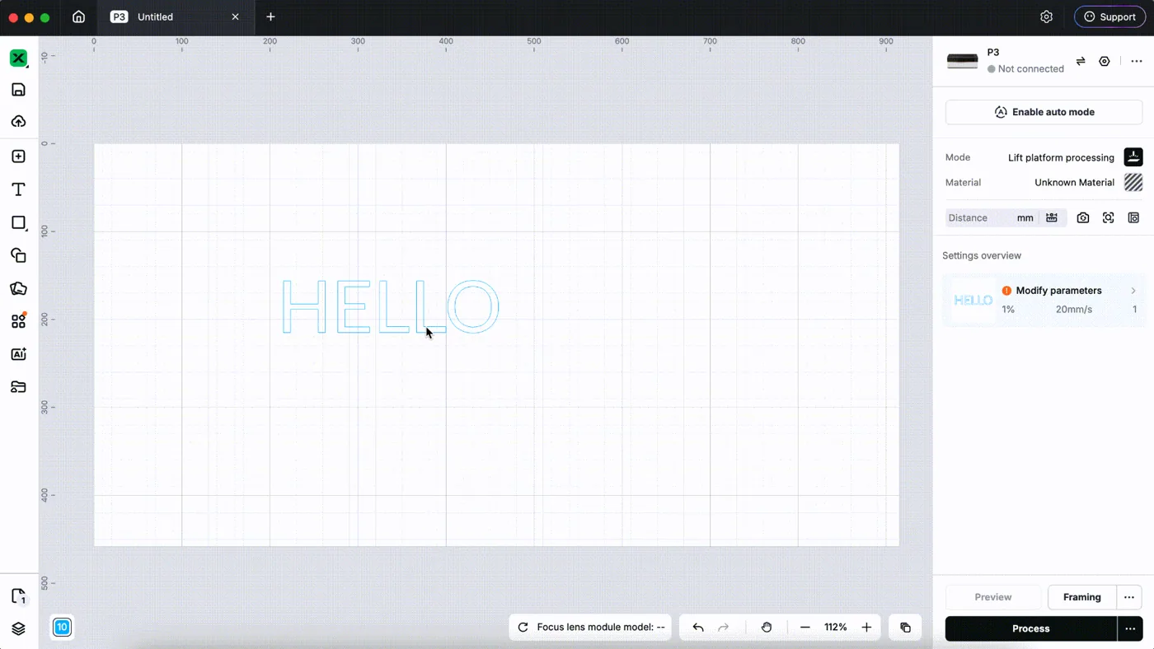Viewport: 1154px width, 649px height.
Task: Click the focus/scan frame icon
Action: click(1109, 217)
